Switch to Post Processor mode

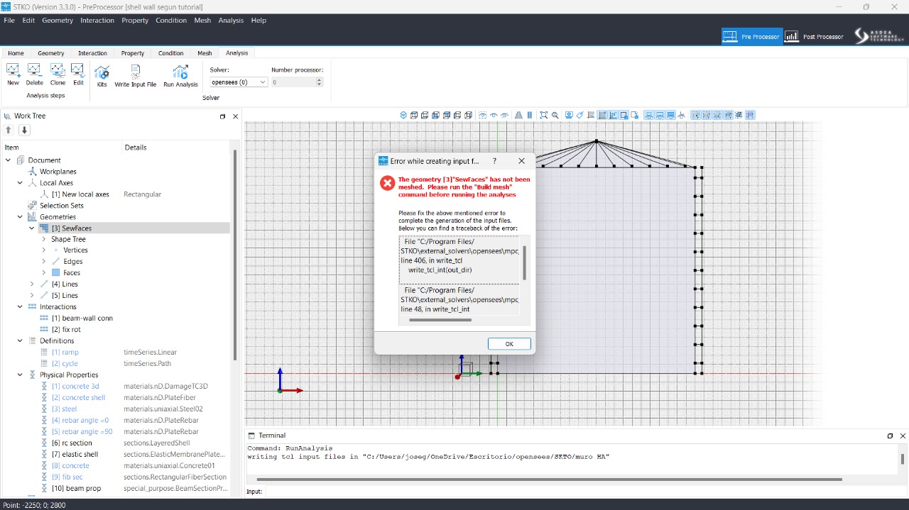814,36
